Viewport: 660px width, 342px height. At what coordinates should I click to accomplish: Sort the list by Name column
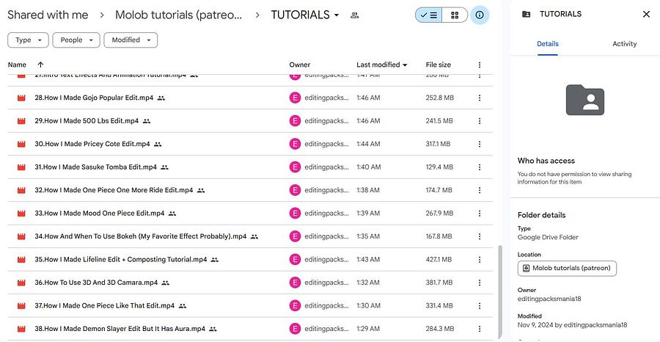[17, 65]
